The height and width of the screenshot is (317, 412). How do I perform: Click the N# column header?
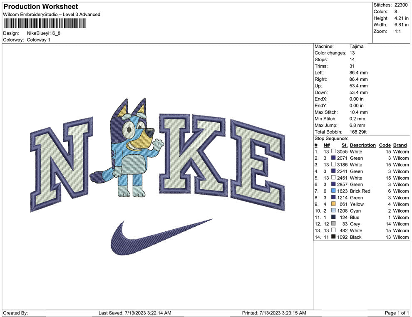click(327, 145)
